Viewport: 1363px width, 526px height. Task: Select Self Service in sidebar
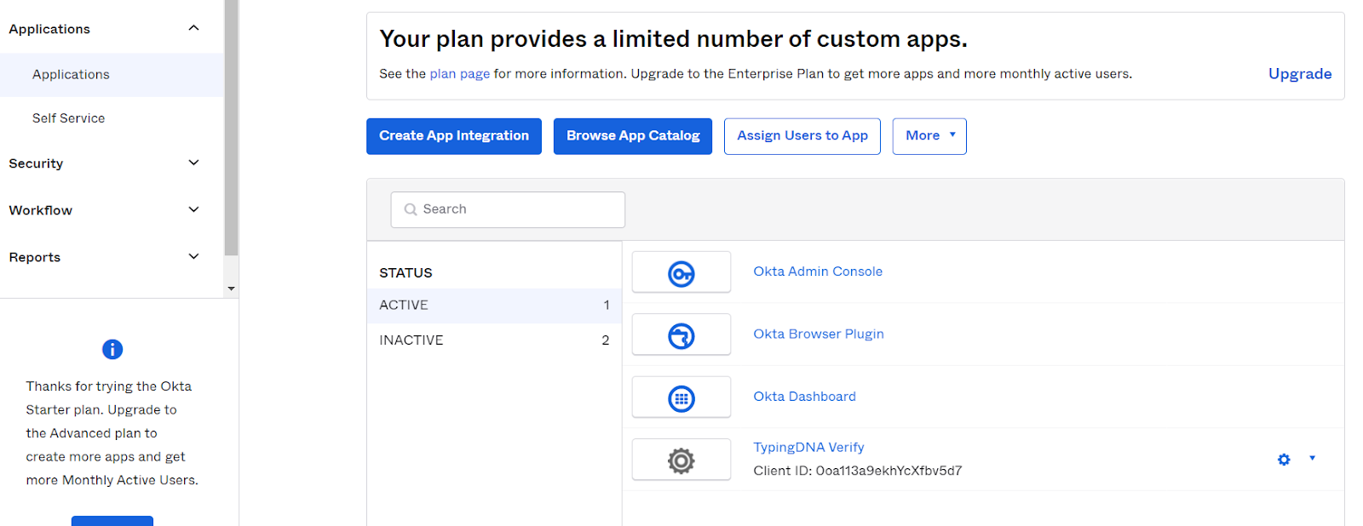pyautogui.click(x=69, y=118)
